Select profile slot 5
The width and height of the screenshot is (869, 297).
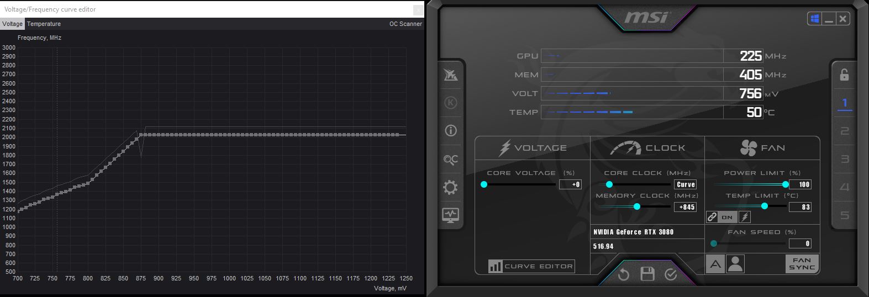844,215
